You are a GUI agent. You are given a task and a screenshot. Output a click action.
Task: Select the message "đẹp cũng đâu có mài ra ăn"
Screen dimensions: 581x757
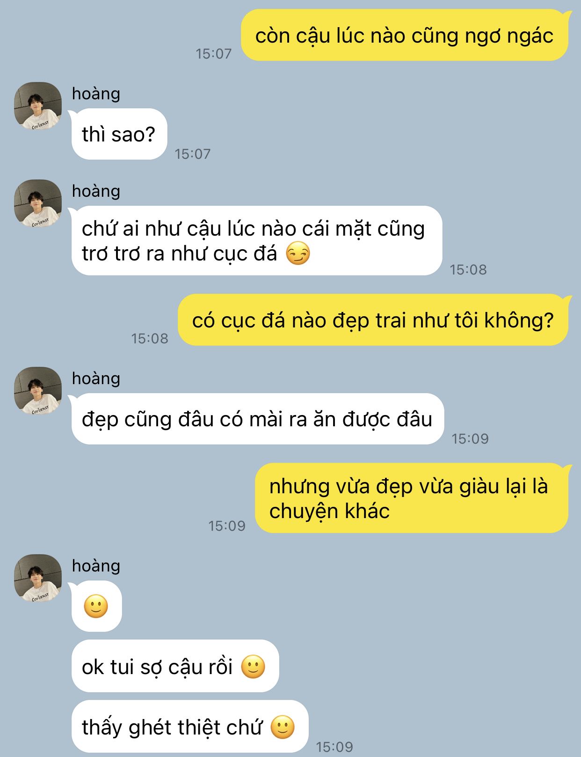coord(257,419)
